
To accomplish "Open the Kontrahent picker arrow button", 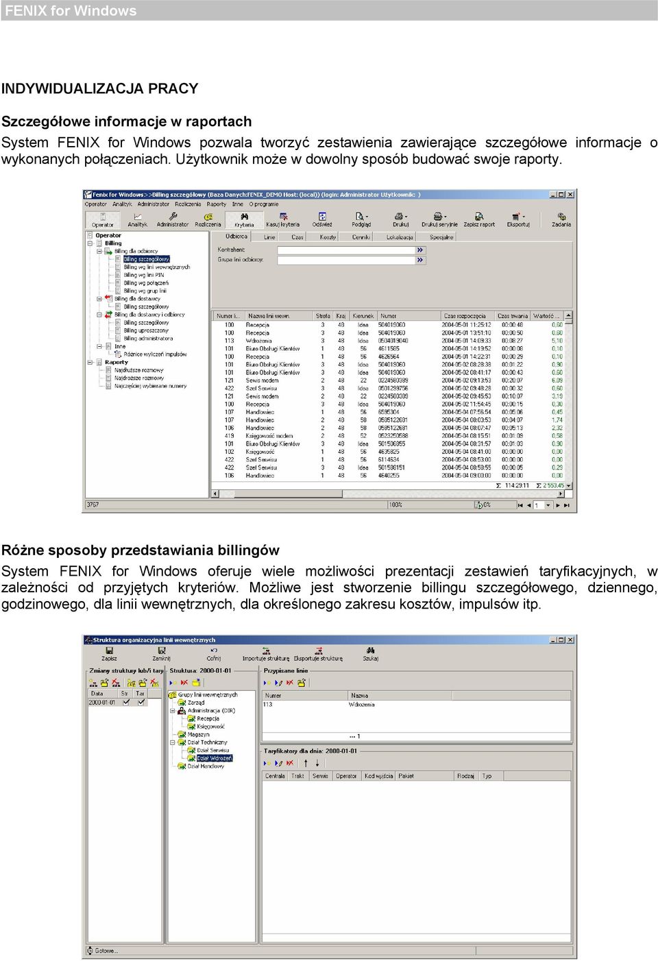I will tap(421, 250).
